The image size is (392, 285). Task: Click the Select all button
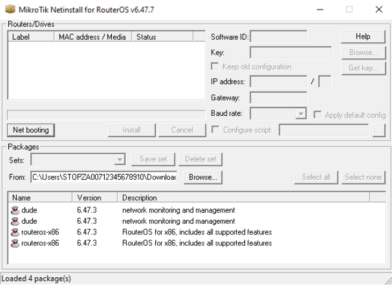pyautogui.click(x=316, y=178)
